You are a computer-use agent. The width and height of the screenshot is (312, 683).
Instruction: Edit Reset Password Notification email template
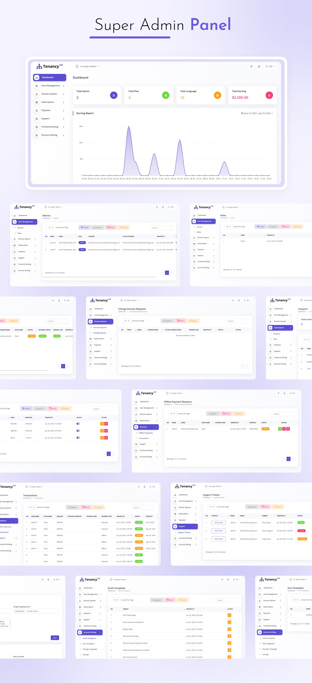tap(229, 622)
